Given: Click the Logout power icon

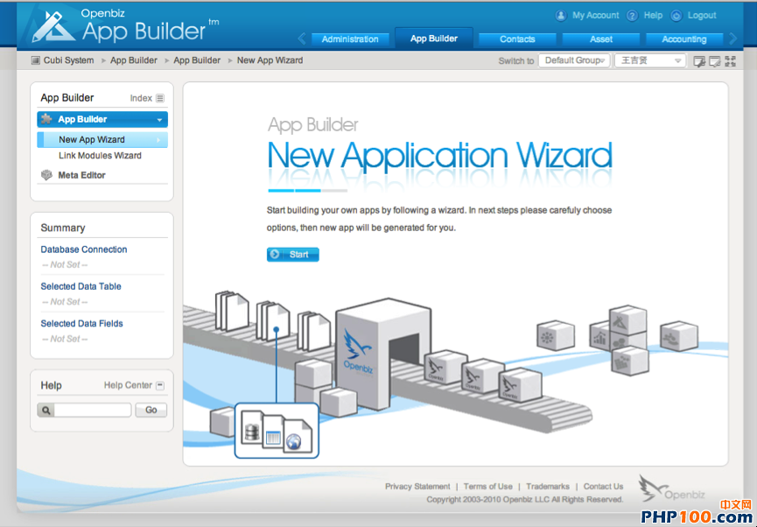Looking at the screenshot, I should click(x=676, y=16).
